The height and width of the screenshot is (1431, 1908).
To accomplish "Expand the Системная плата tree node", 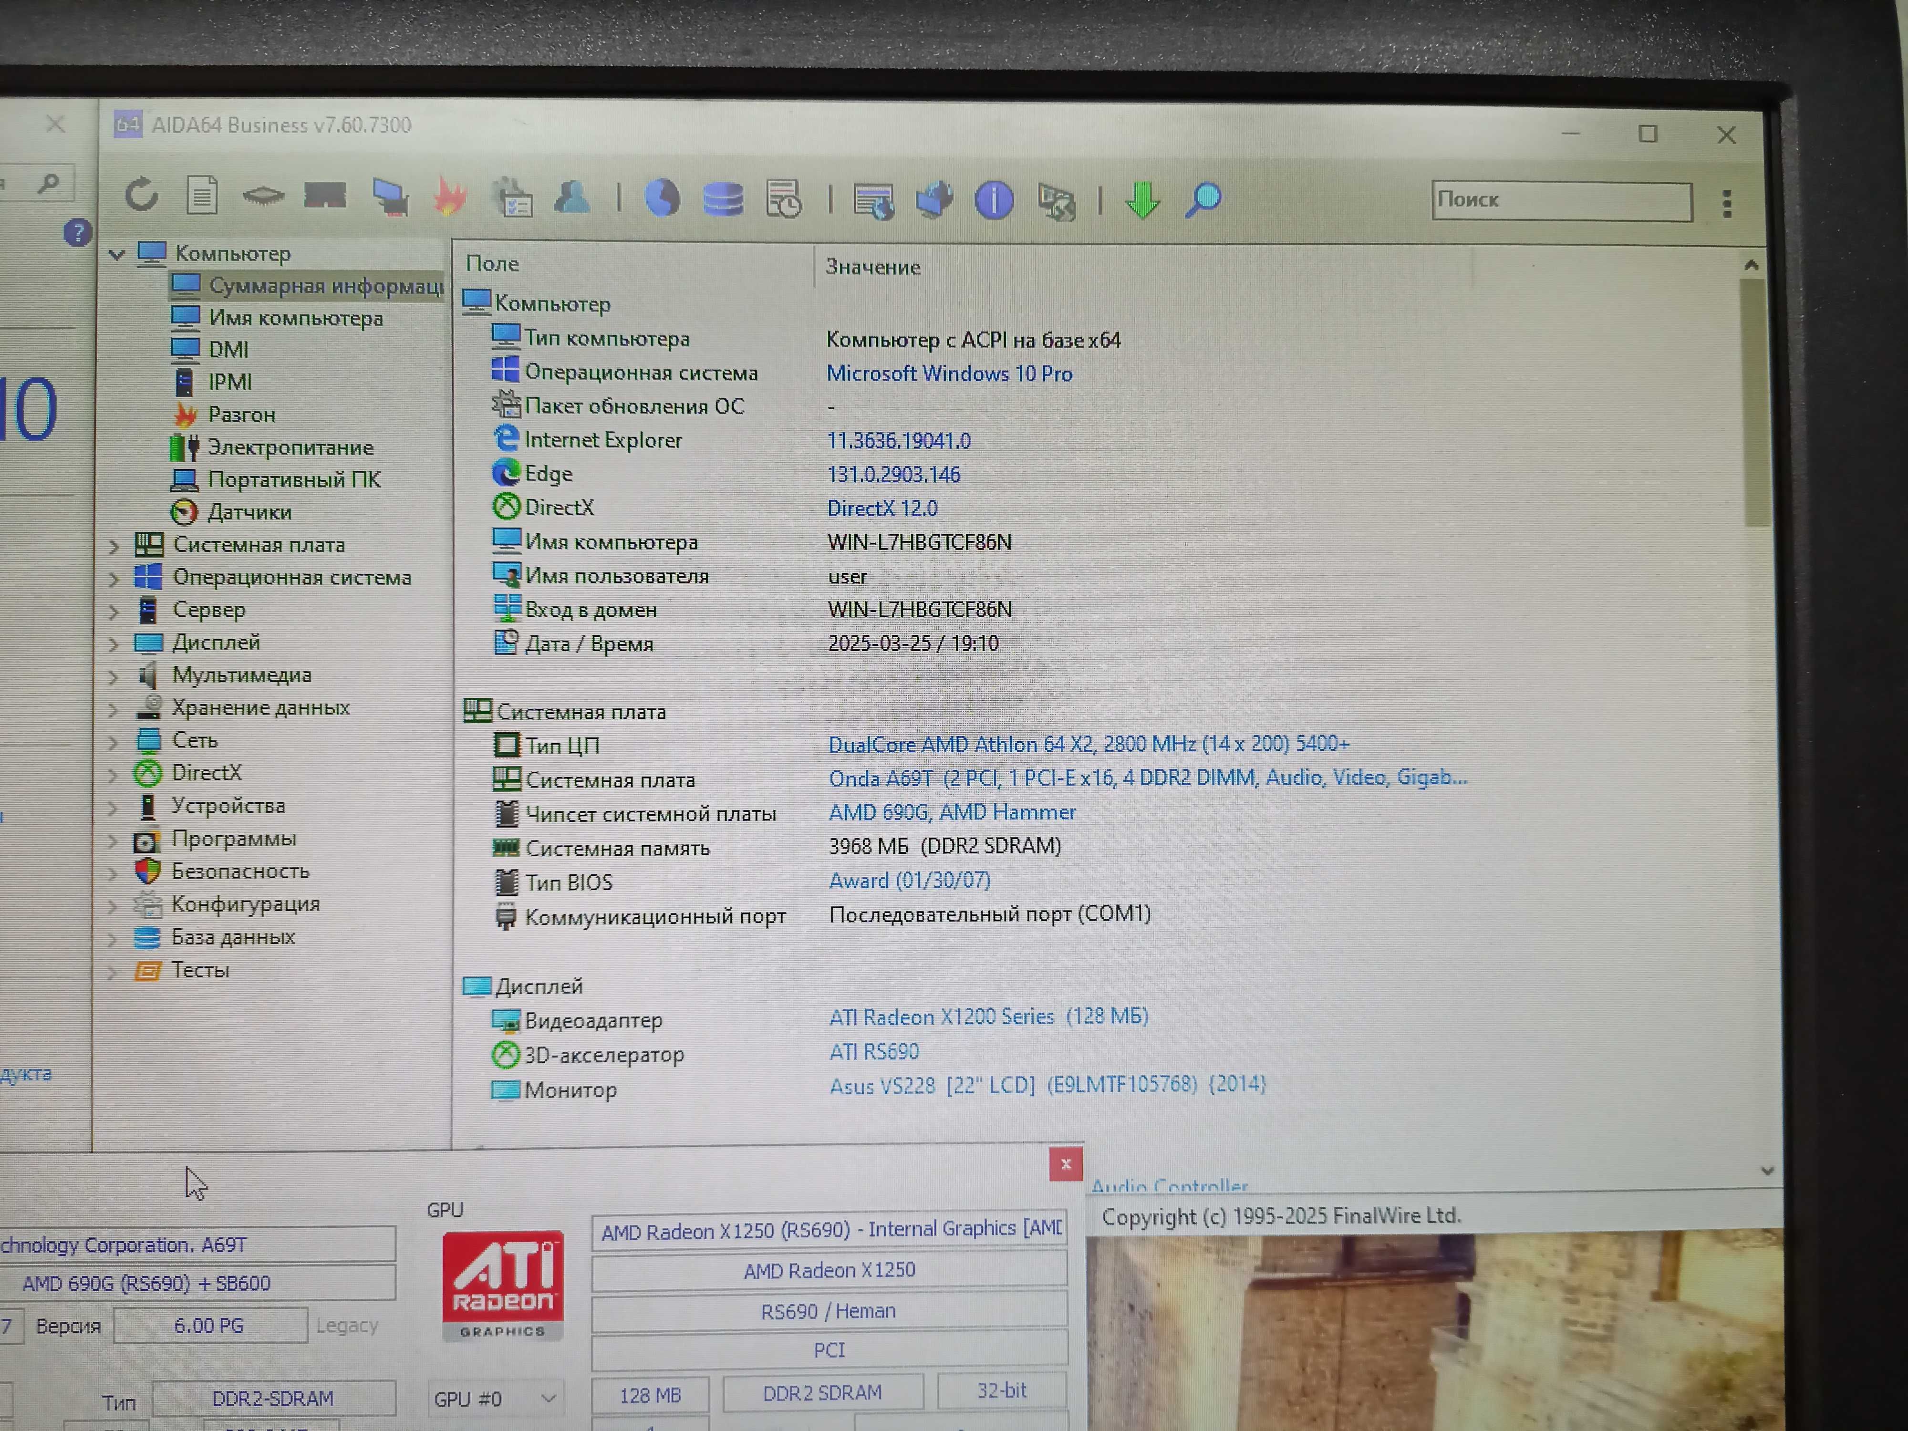I will pyautogui.click(x=114, y=546).
